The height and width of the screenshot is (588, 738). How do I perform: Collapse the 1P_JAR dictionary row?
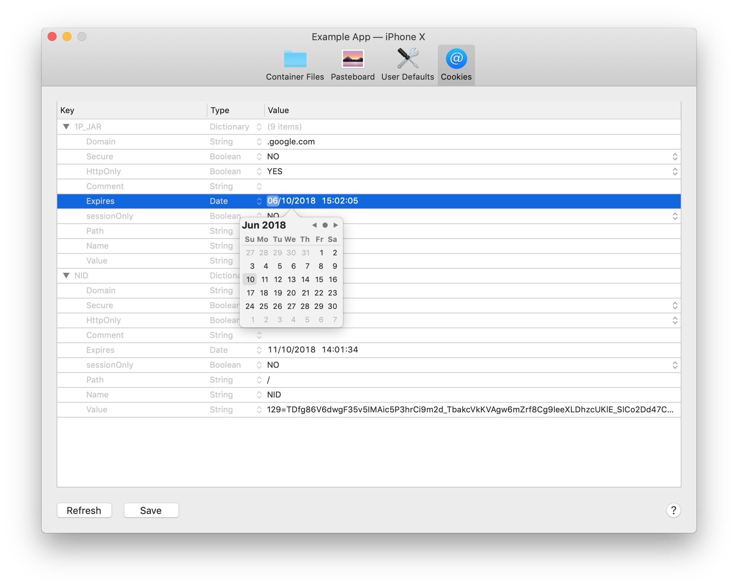point(66,127)
